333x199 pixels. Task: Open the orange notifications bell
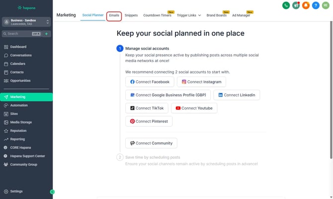coord(306,5)
